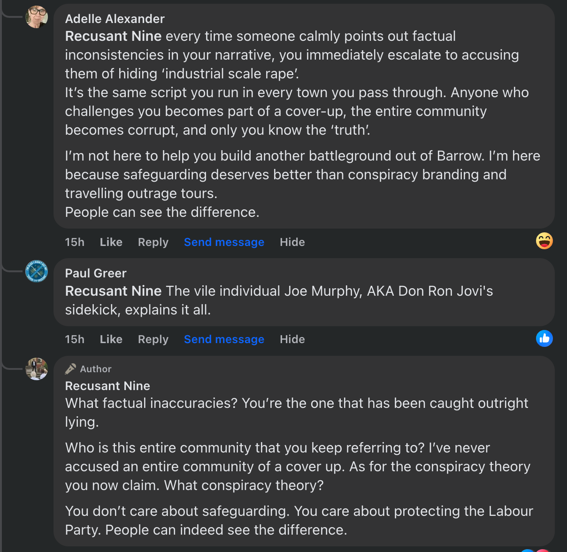The width and height of the screenshot is (567, 552).
Task: Reply to Paul Greer's comment
Action: point(153,339)
